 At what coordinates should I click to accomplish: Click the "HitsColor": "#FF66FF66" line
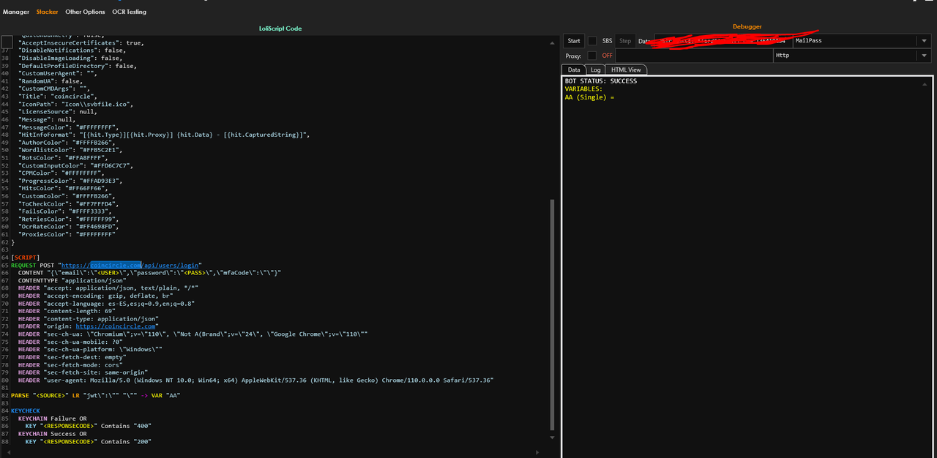click(x=64, y=188)
